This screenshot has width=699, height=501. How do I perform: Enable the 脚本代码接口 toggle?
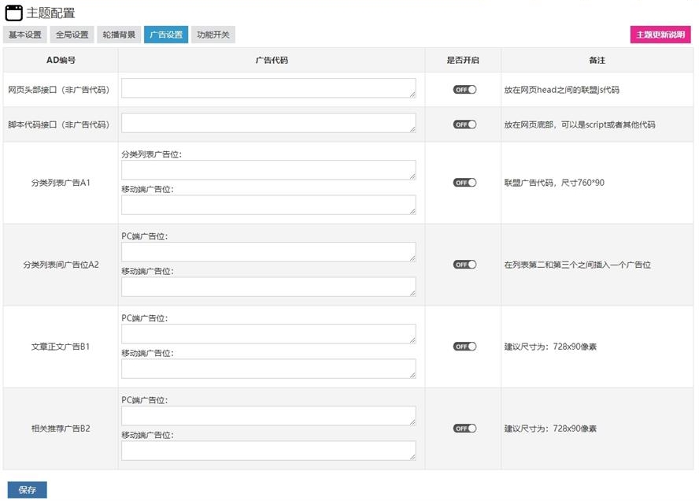pos(464,124)
